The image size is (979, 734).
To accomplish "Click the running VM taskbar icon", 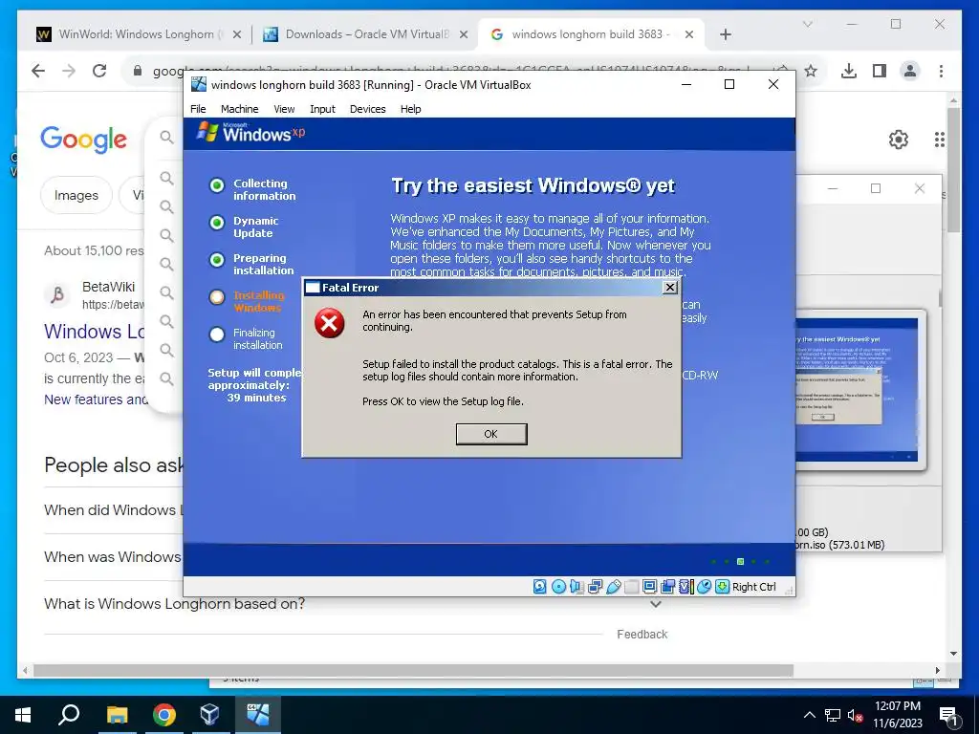I will point(258,715).
